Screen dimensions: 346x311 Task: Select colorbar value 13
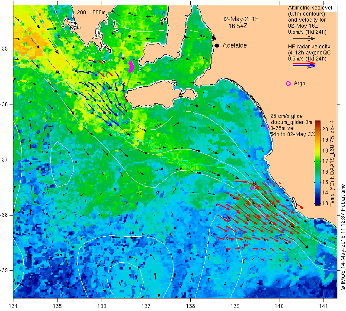(325, 203)
